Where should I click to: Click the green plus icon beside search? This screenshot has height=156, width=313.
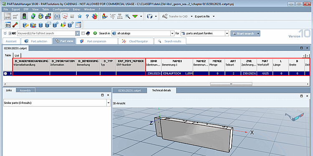pyautogui.click(x=95, y=33)
